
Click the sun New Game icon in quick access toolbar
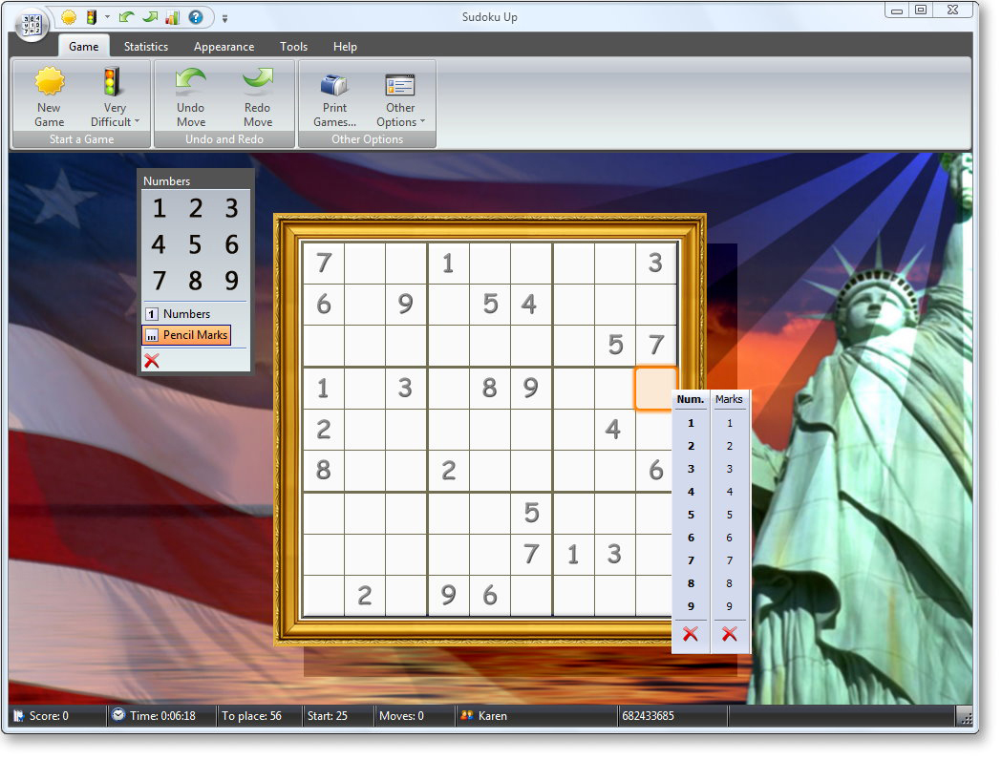(69, 18)
